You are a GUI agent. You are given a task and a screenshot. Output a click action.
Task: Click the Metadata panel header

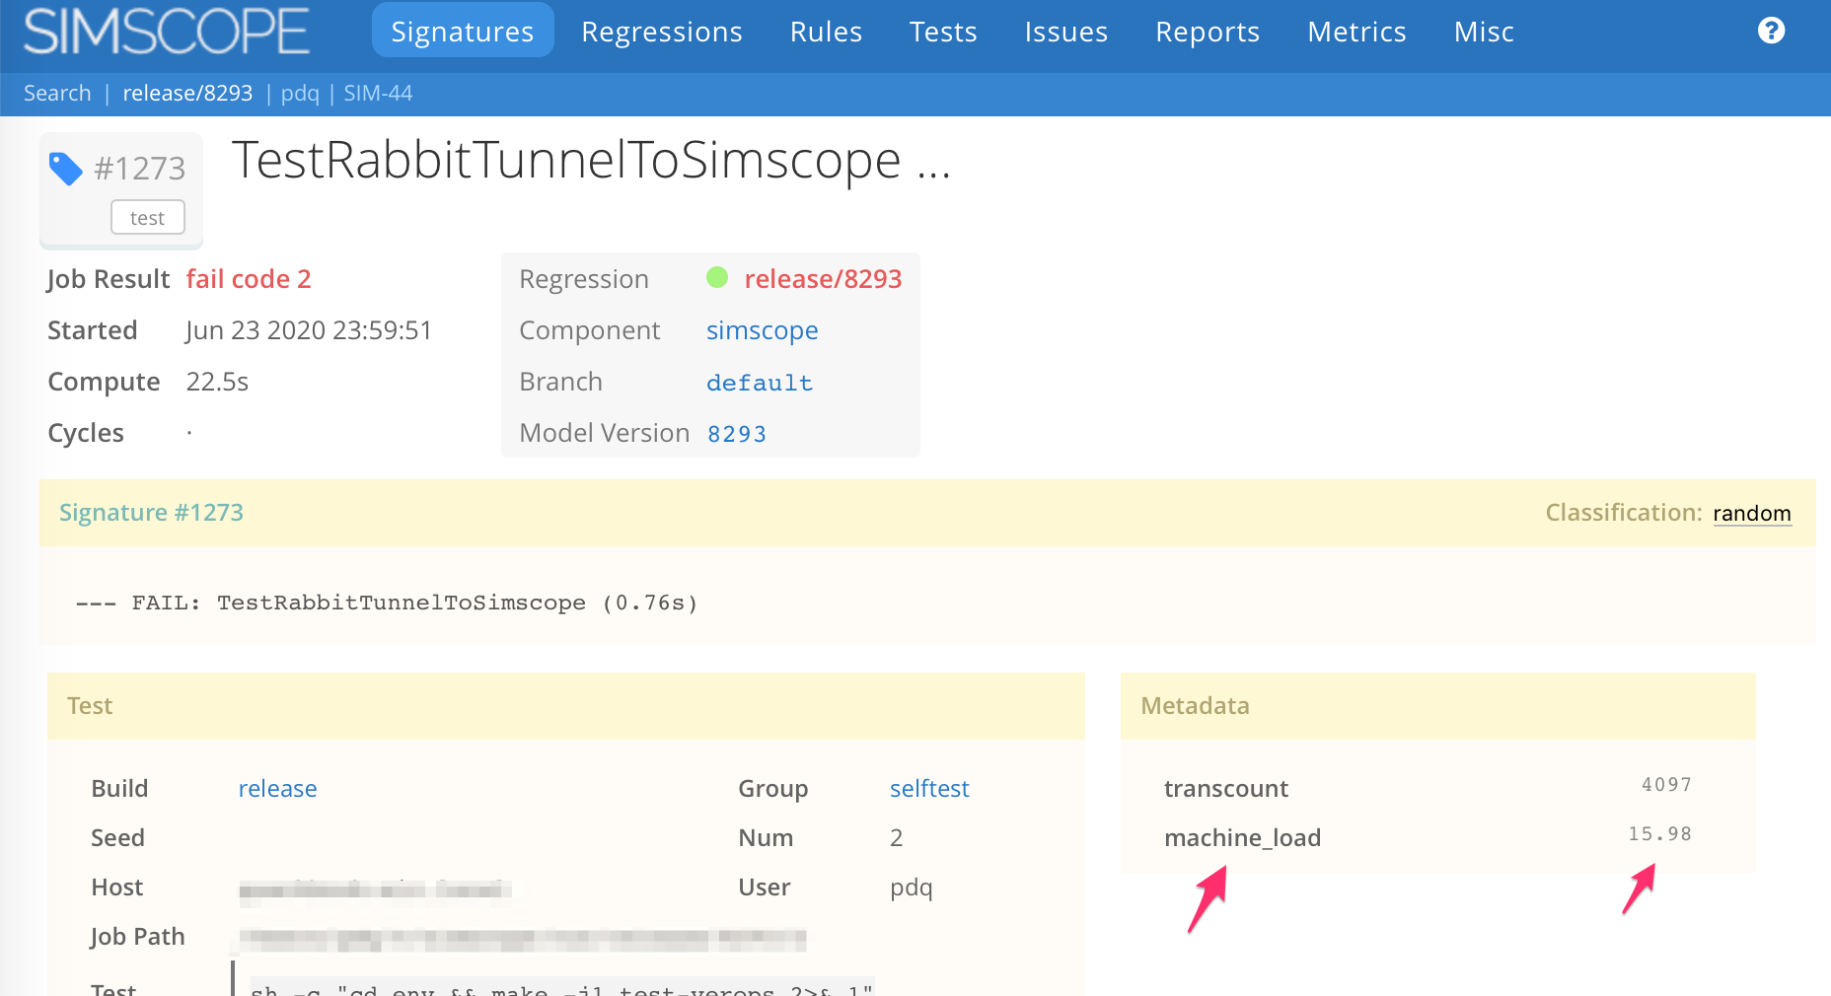1437,706
